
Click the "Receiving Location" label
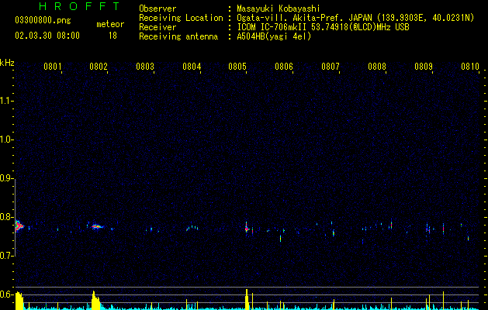[181, 18]
